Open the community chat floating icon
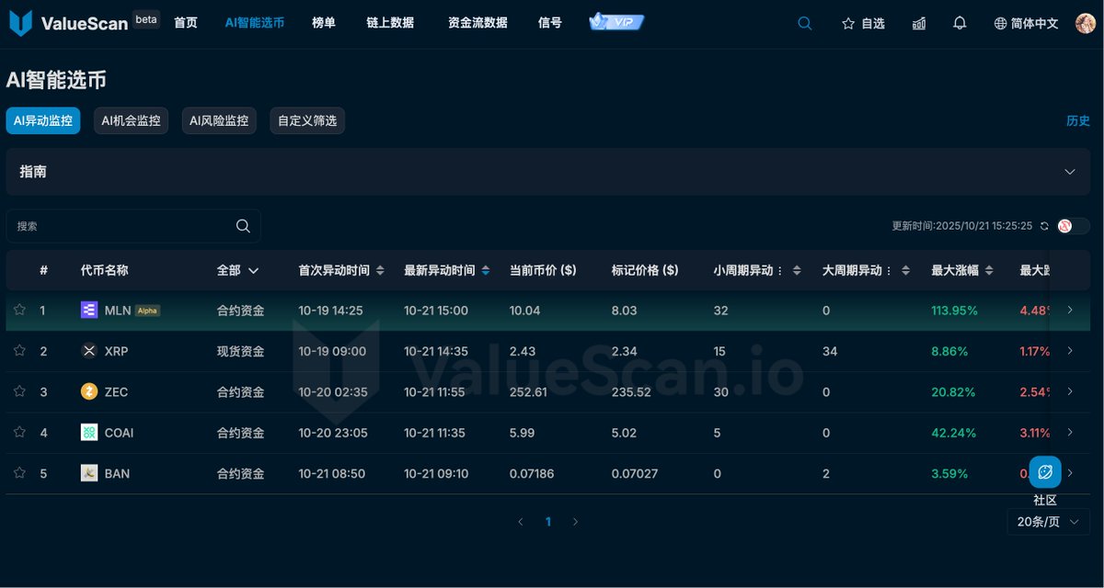The height and width of the screenshot is (588, 1104). point(1045,472)
